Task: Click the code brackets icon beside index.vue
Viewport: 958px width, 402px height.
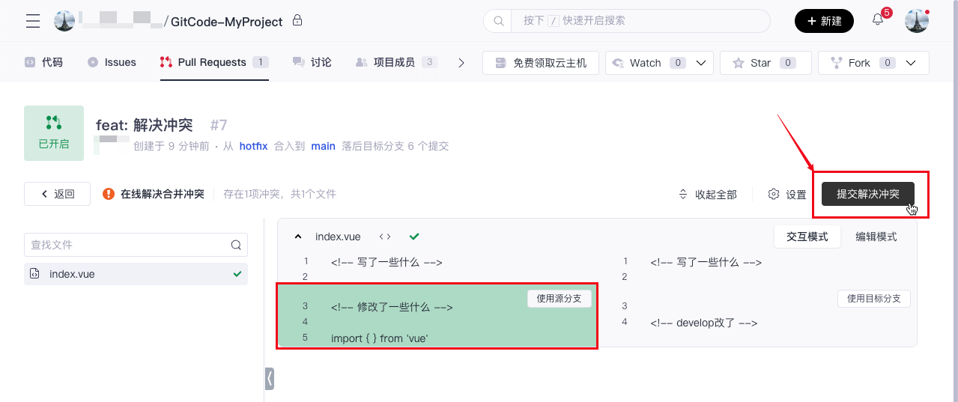Action: point(385,237)
